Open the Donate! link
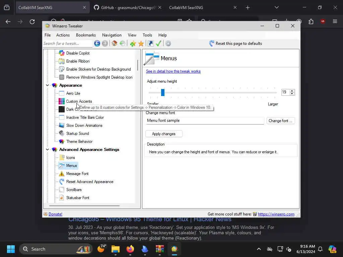Image resolution: width=343 pixels, height=257 pixels. pyautogui.click(x=55, y=214)
